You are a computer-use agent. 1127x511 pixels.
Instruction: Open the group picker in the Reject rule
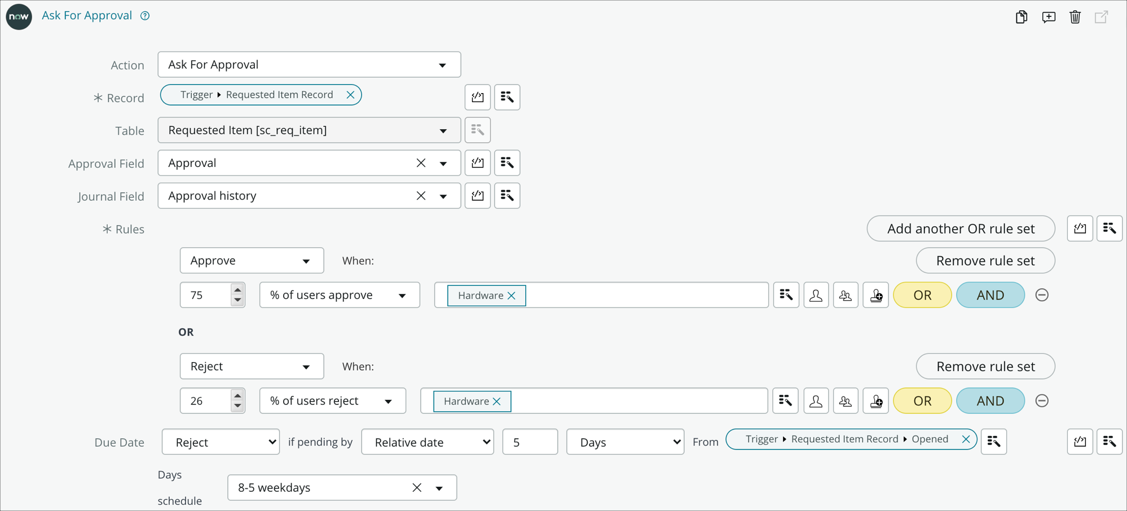tap(846, 400)
